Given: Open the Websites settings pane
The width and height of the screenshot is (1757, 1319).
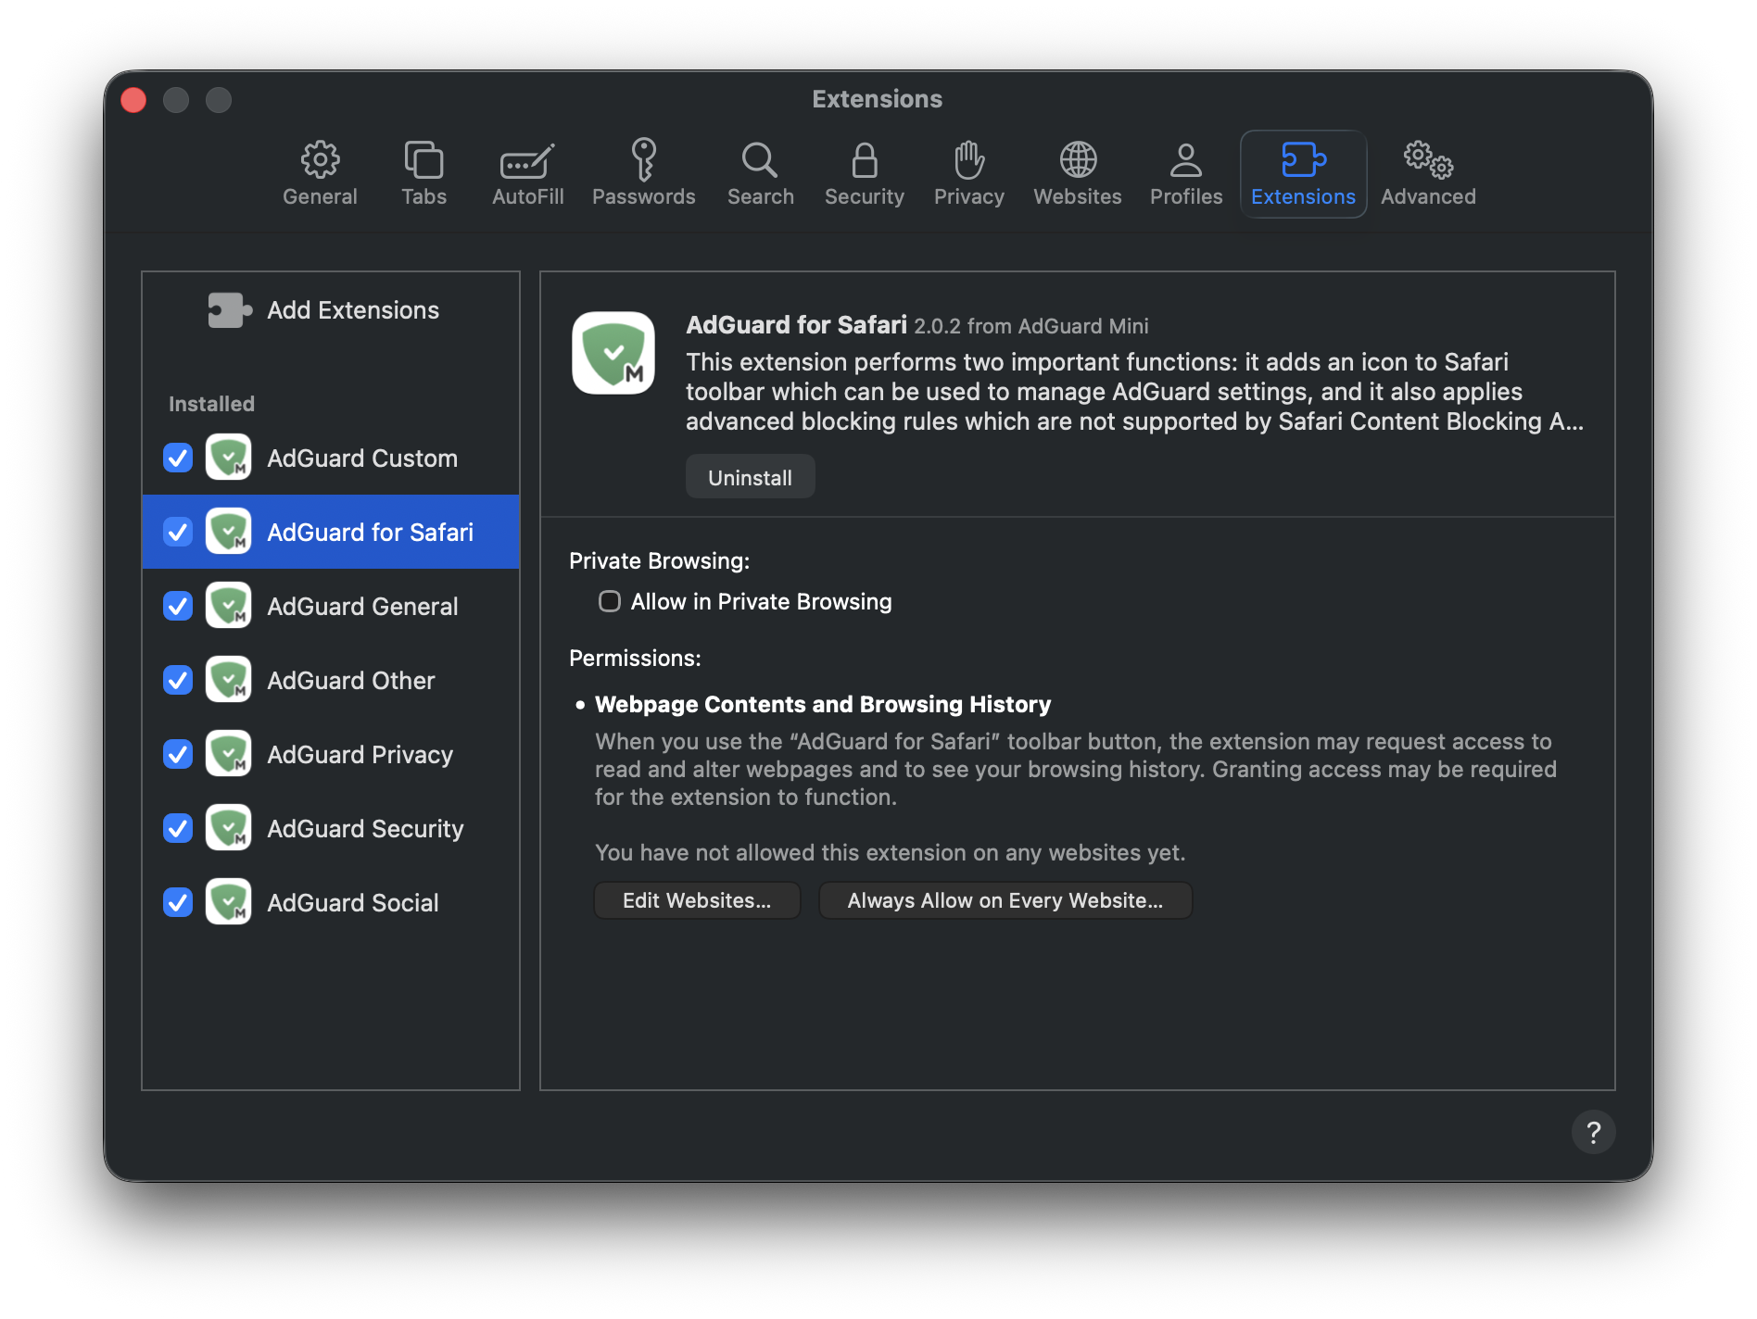Looking at the screenshot, I should (x=1077, y=172).
